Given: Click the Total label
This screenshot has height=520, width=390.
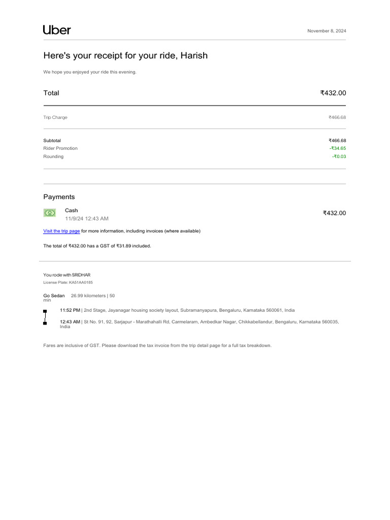Looking at the screenshot, I should tap(51, 93).
